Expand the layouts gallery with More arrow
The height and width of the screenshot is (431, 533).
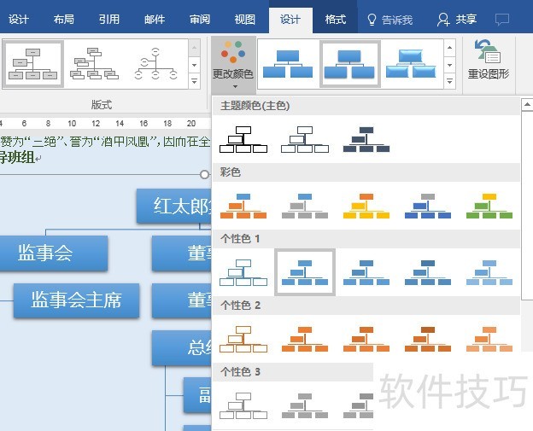coord(194,82)
